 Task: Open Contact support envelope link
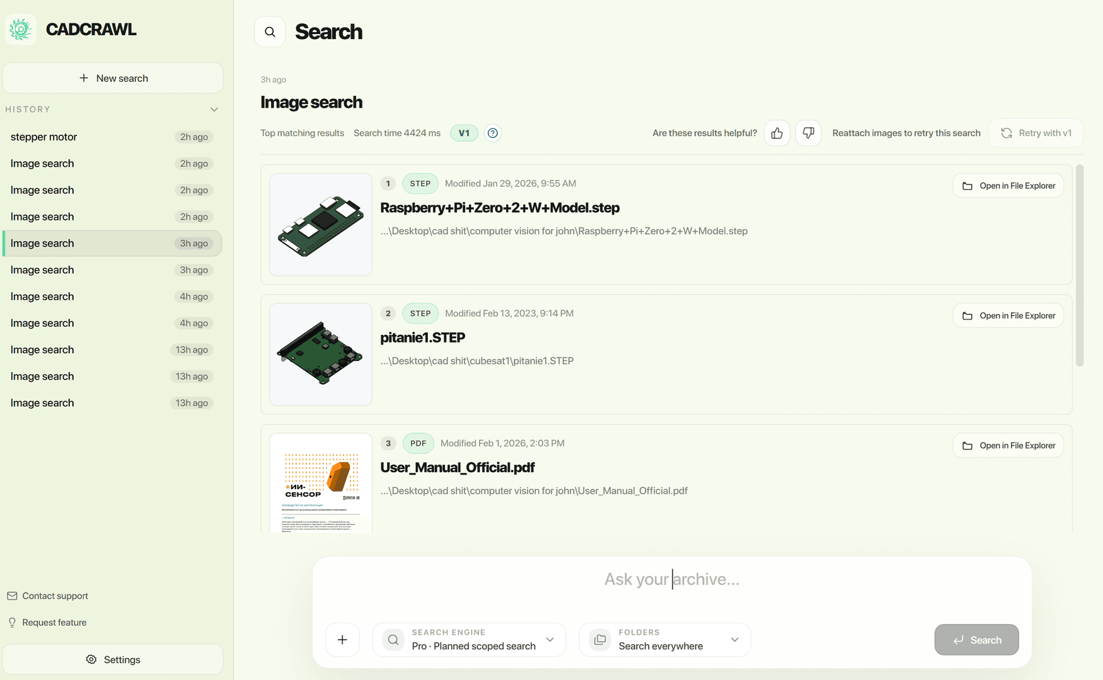47,596
